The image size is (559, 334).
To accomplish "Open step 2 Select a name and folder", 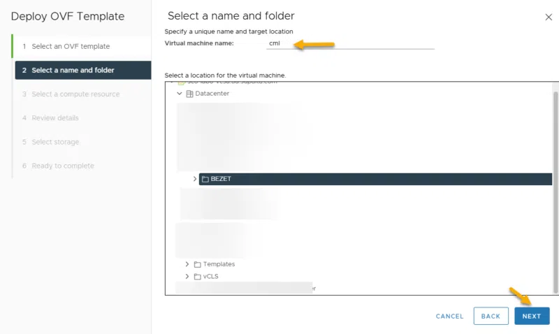I will coord(73,70).
